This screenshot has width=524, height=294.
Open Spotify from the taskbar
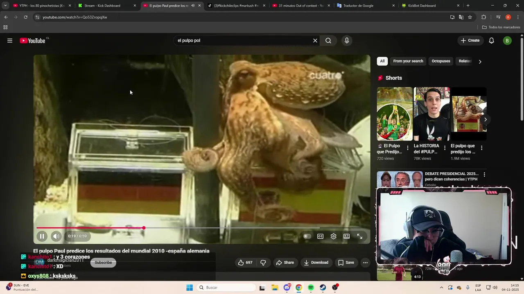coord(311,287)
